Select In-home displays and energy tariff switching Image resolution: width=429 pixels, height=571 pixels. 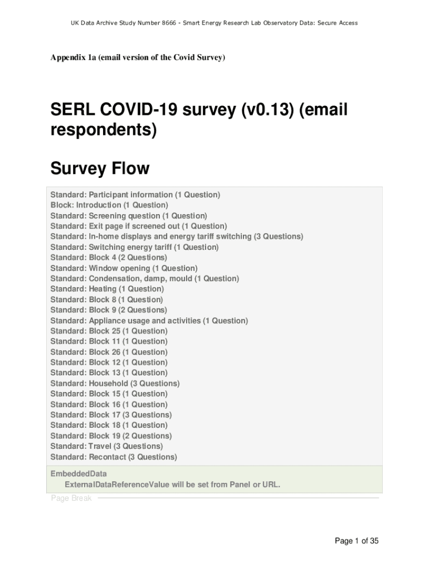point(177,236)
